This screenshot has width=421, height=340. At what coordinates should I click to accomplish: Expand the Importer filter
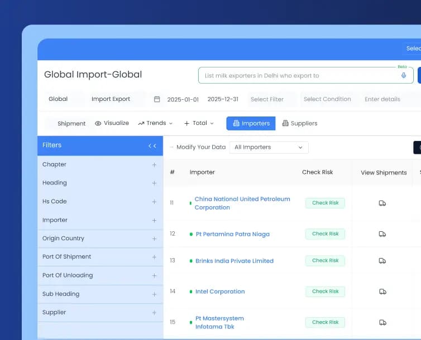[154, 221]
